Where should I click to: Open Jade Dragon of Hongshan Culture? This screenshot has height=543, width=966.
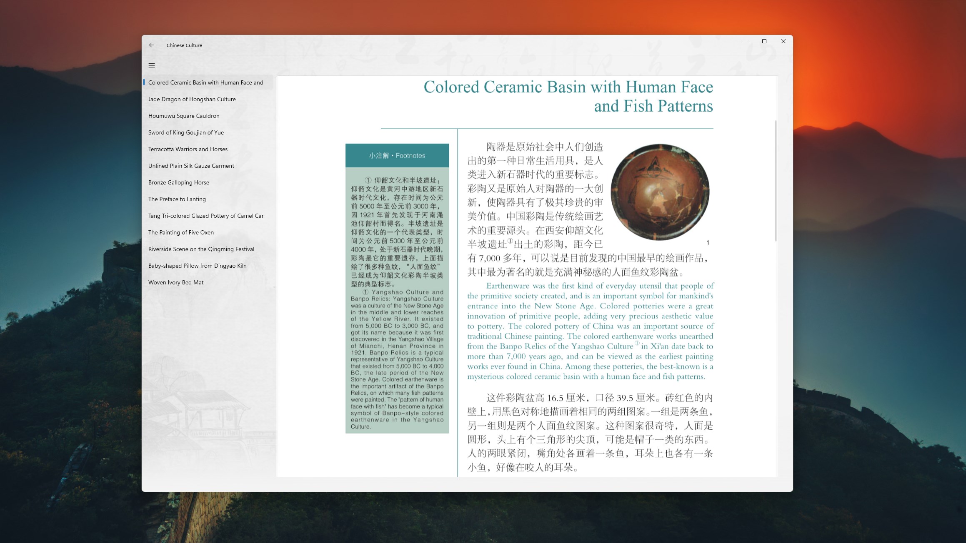192,99
